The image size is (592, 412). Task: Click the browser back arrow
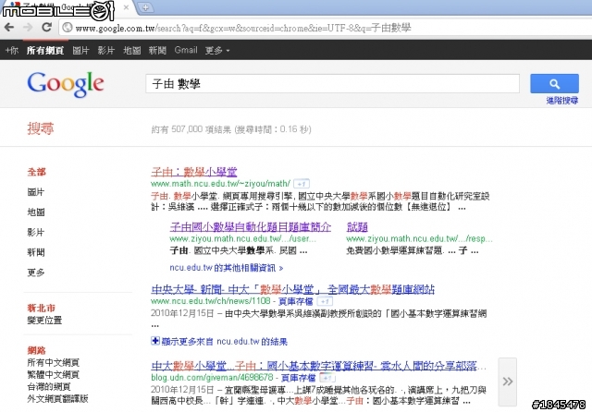pyautogui.click(x=9, y=27)
